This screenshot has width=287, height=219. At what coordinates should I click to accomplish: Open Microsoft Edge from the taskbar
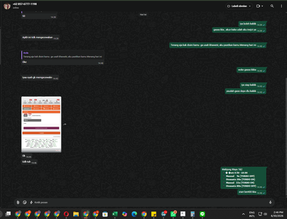(134, 214)
